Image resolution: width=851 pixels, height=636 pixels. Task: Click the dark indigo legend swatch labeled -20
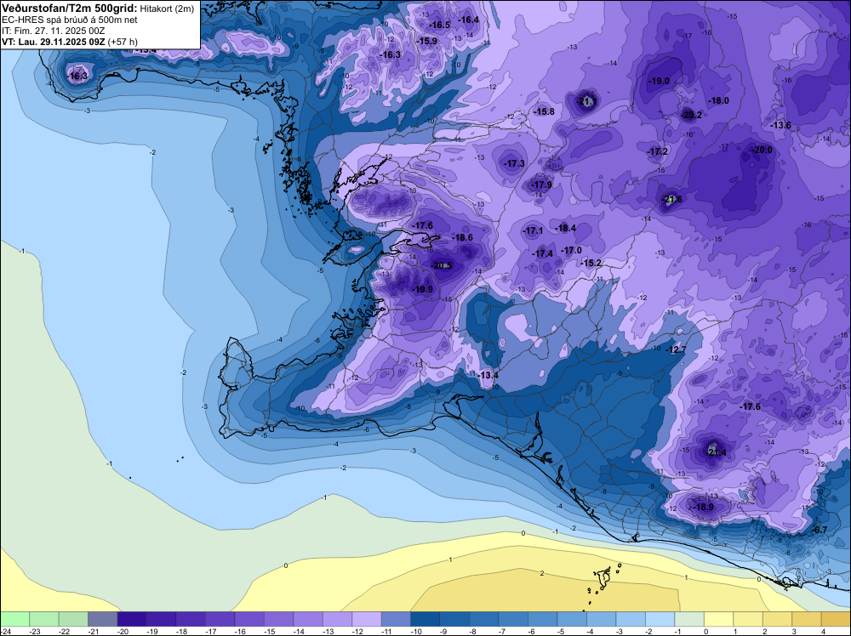click(132, 619)
